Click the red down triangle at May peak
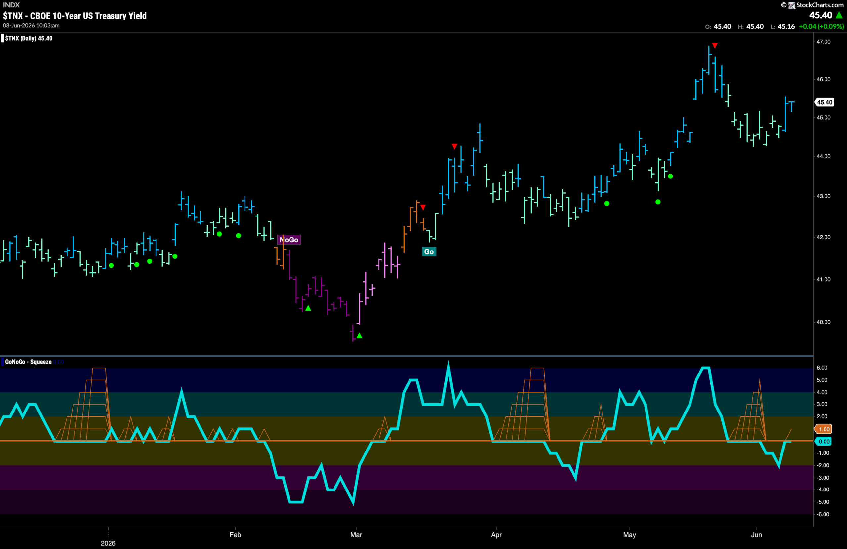This screenshot has width=847, height=549. pos(715,46)
